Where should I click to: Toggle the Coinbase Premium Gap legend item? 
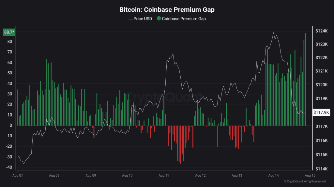(181, 19)
